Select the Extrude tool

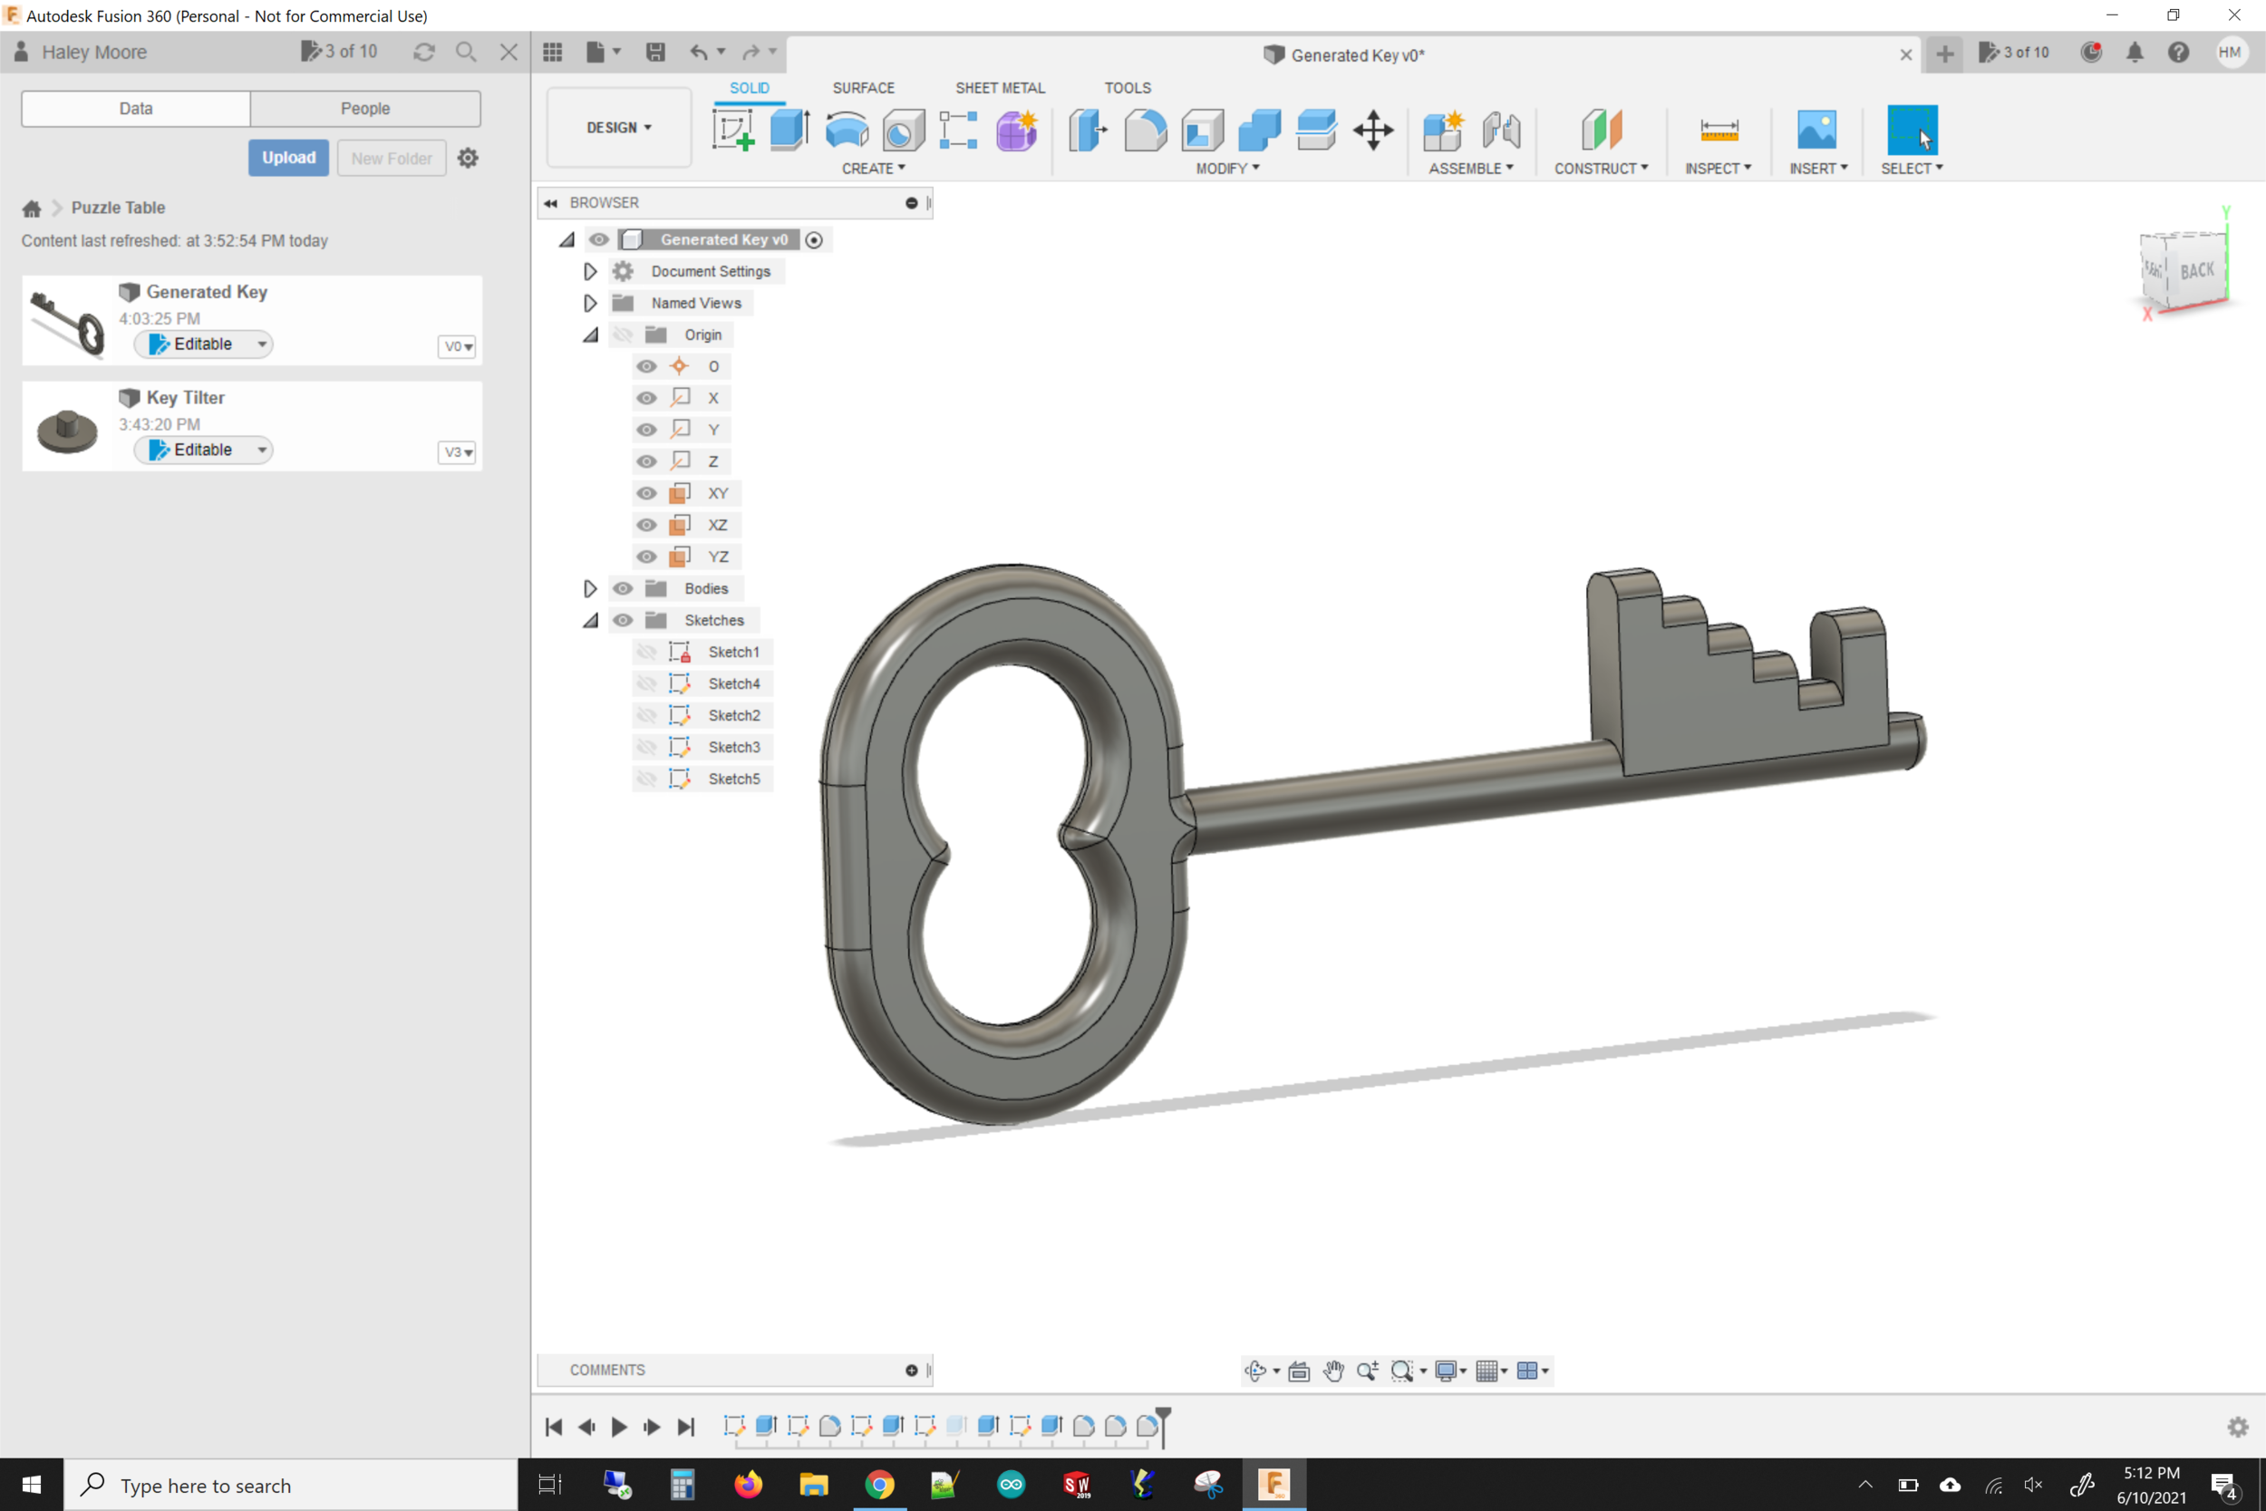tap(789, 129)
